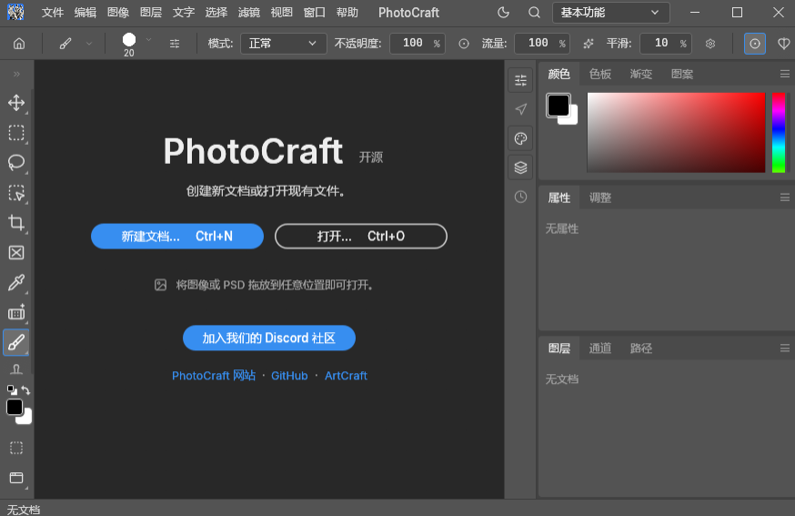Viewport: 795px width, 516px height.
Task: Open the ArtCraft link
Action: 346,376
